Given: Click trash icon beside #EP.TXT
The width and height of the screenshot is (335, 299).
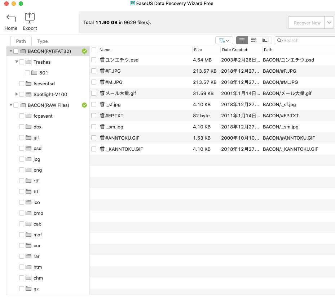Looking at the screenshot, I should click(x=102, y=115).
